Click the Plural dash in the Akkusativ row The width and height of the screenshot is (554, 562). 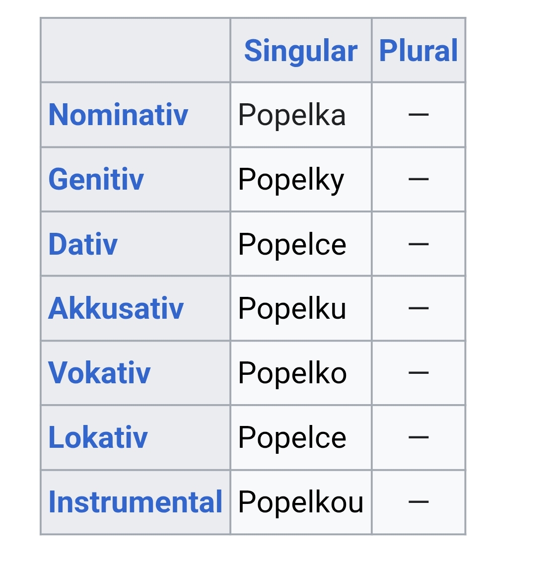point(418,309)
